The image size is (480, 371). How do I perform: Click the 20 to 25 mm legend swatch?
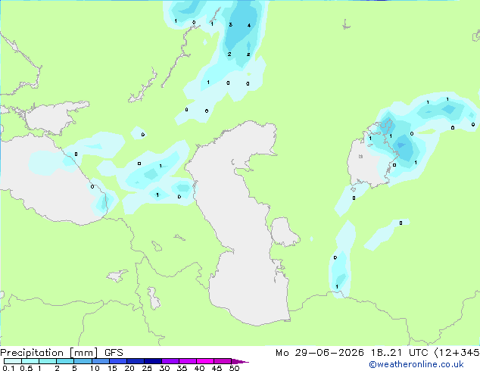pos(136,361)
